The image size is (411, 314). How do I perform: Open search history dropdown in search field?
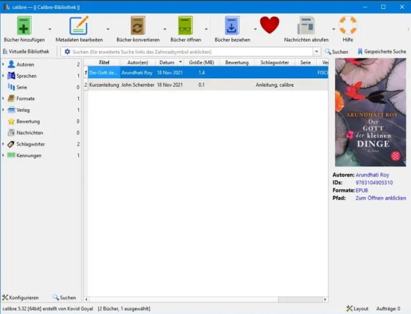pos(317,51)
